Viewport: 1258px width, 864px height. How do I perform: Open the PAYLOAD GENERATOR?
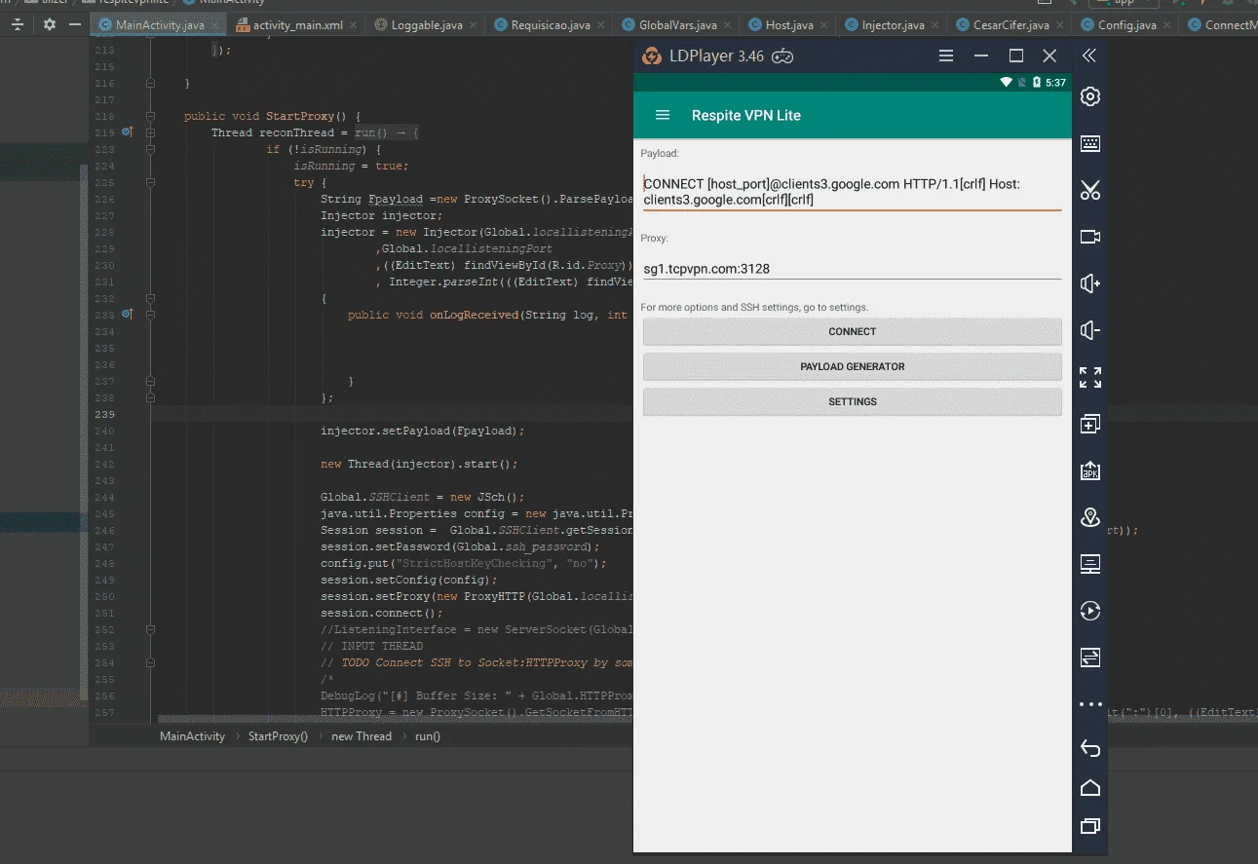click(852, 366)
